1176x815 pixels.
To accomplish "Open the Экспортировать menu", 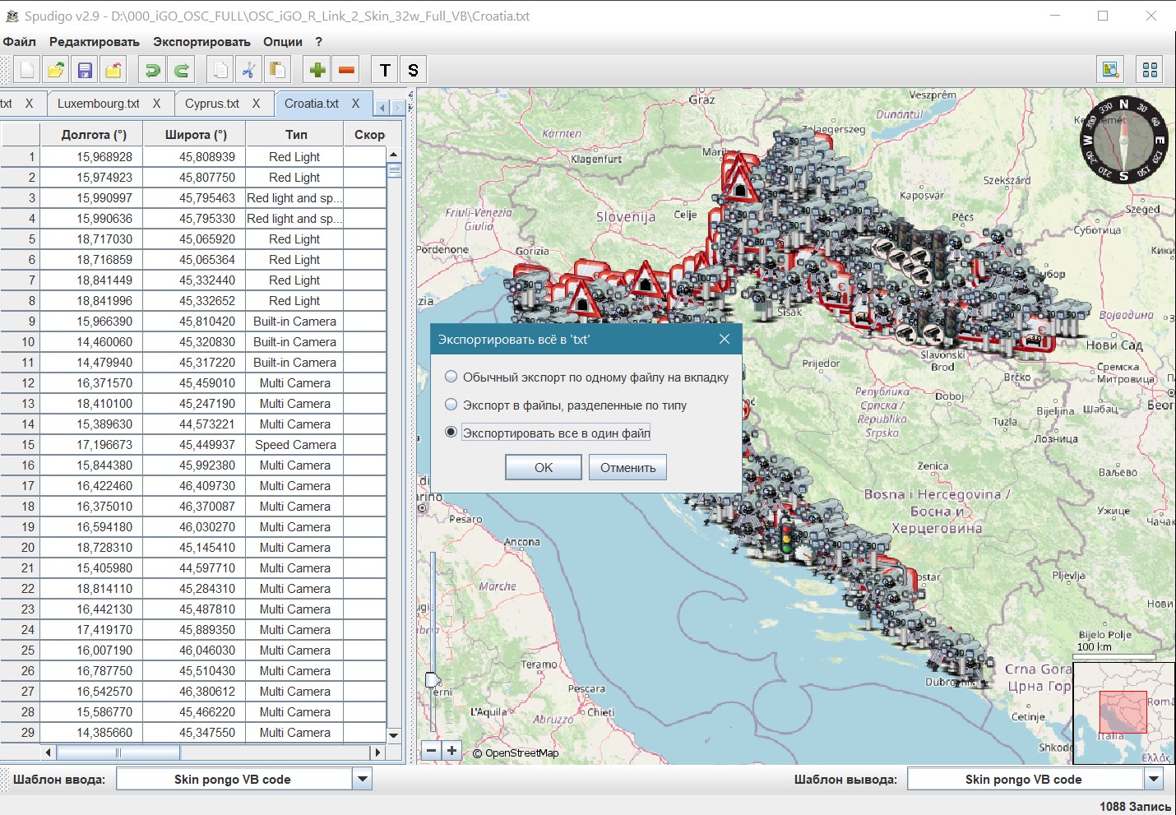I will tap(201, 41).
